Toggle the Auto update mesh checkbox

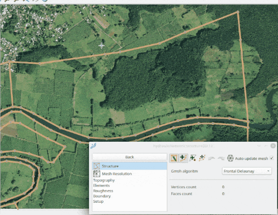tap(271, 158)
